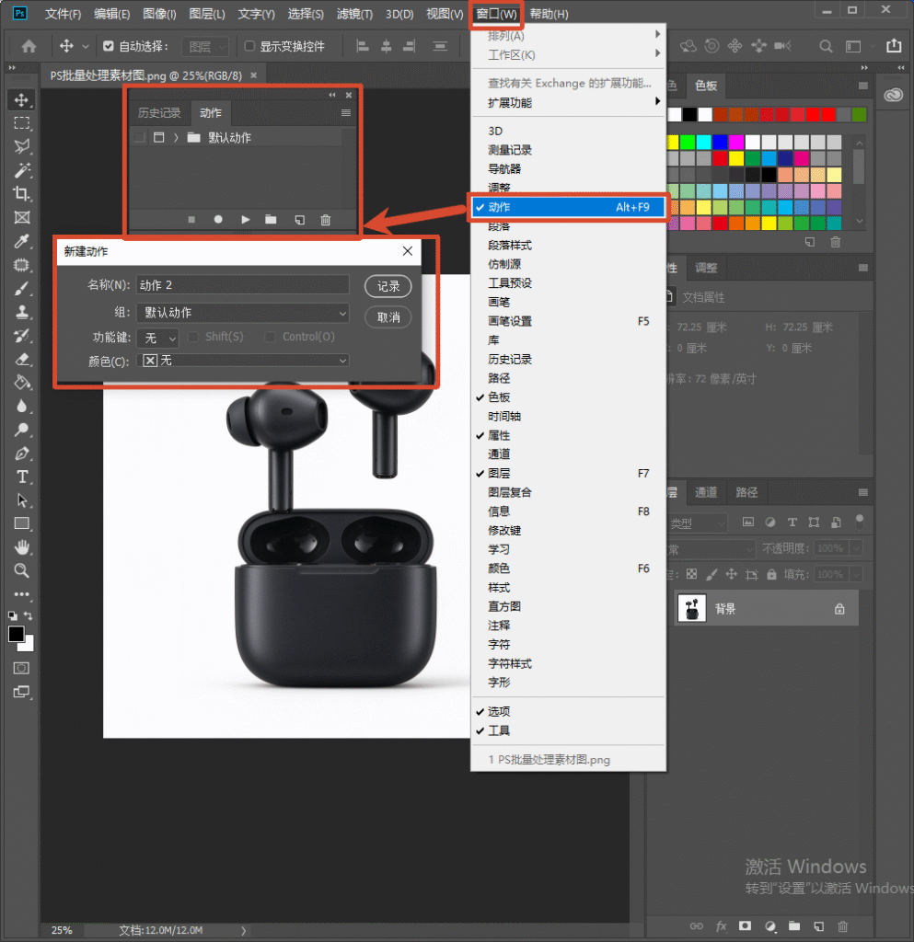Choose the Pen tool
The image size is (914, 942).
tap(22, 454)
